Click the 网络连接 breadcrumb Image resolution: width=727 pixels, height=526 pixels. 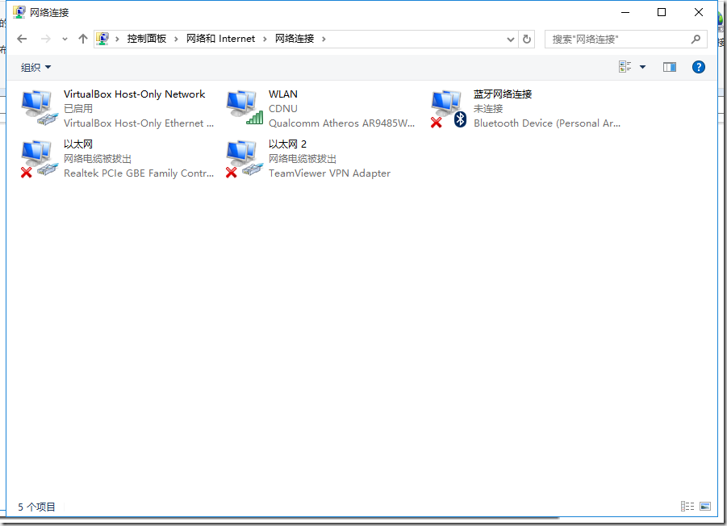pos(295,39)
